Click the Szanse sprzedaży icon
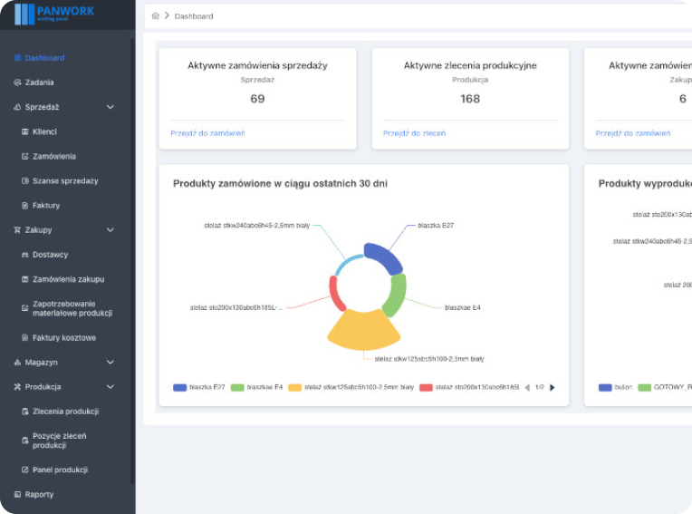This screenshot has width=692, height=514. [x=24, y=181]
